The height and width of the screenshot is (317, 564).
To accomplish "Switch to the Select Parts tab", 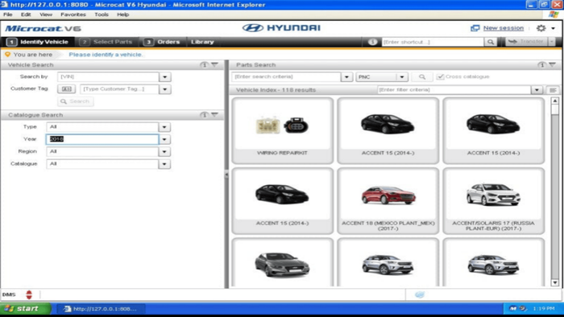I will 106,42.
